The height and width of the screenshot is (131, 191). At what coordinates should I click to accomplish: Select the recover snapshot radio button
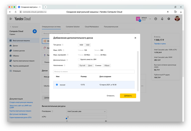(x=57, y=85)
